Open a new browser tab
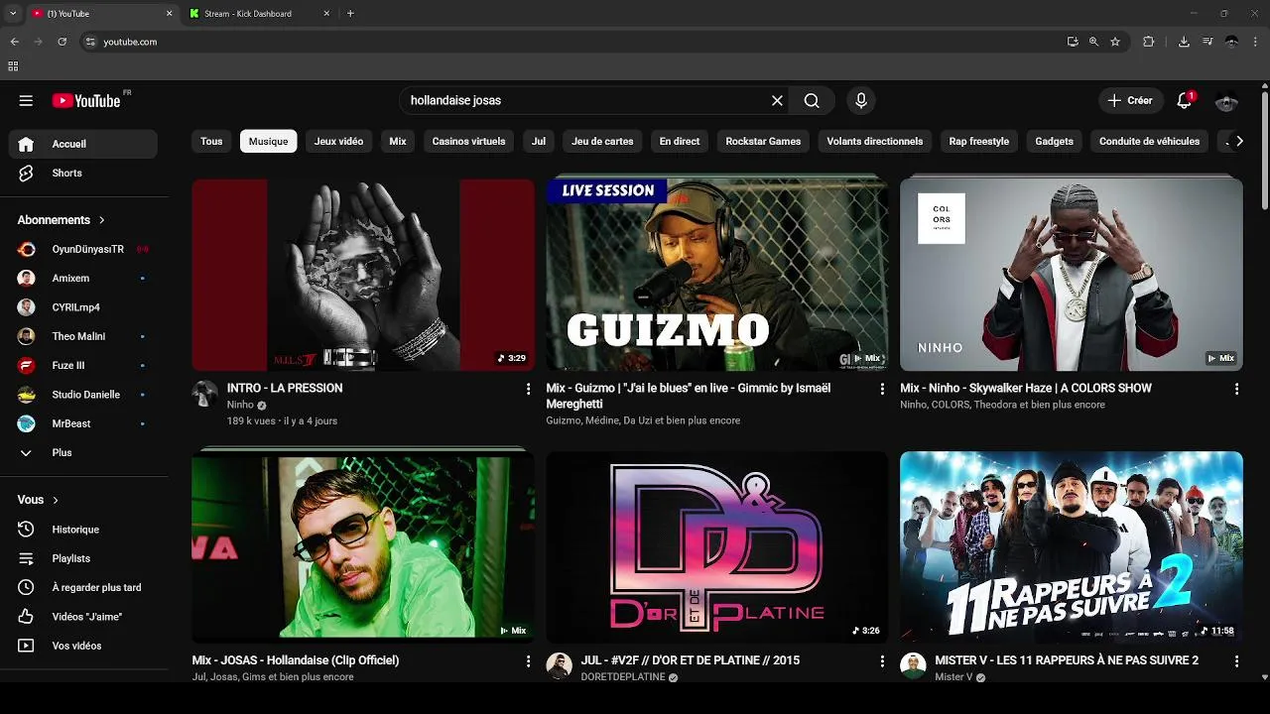This screenshot has width=1270, height=714. (x=350, y=14)
